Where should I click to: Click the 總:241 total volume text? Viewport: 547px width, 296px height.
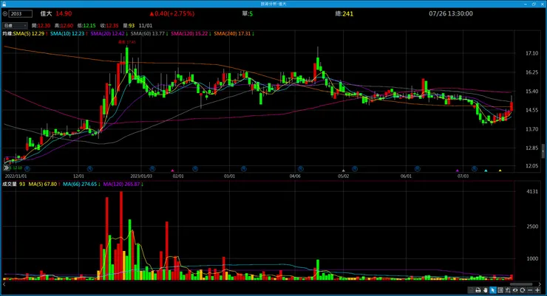pos(344,14)
